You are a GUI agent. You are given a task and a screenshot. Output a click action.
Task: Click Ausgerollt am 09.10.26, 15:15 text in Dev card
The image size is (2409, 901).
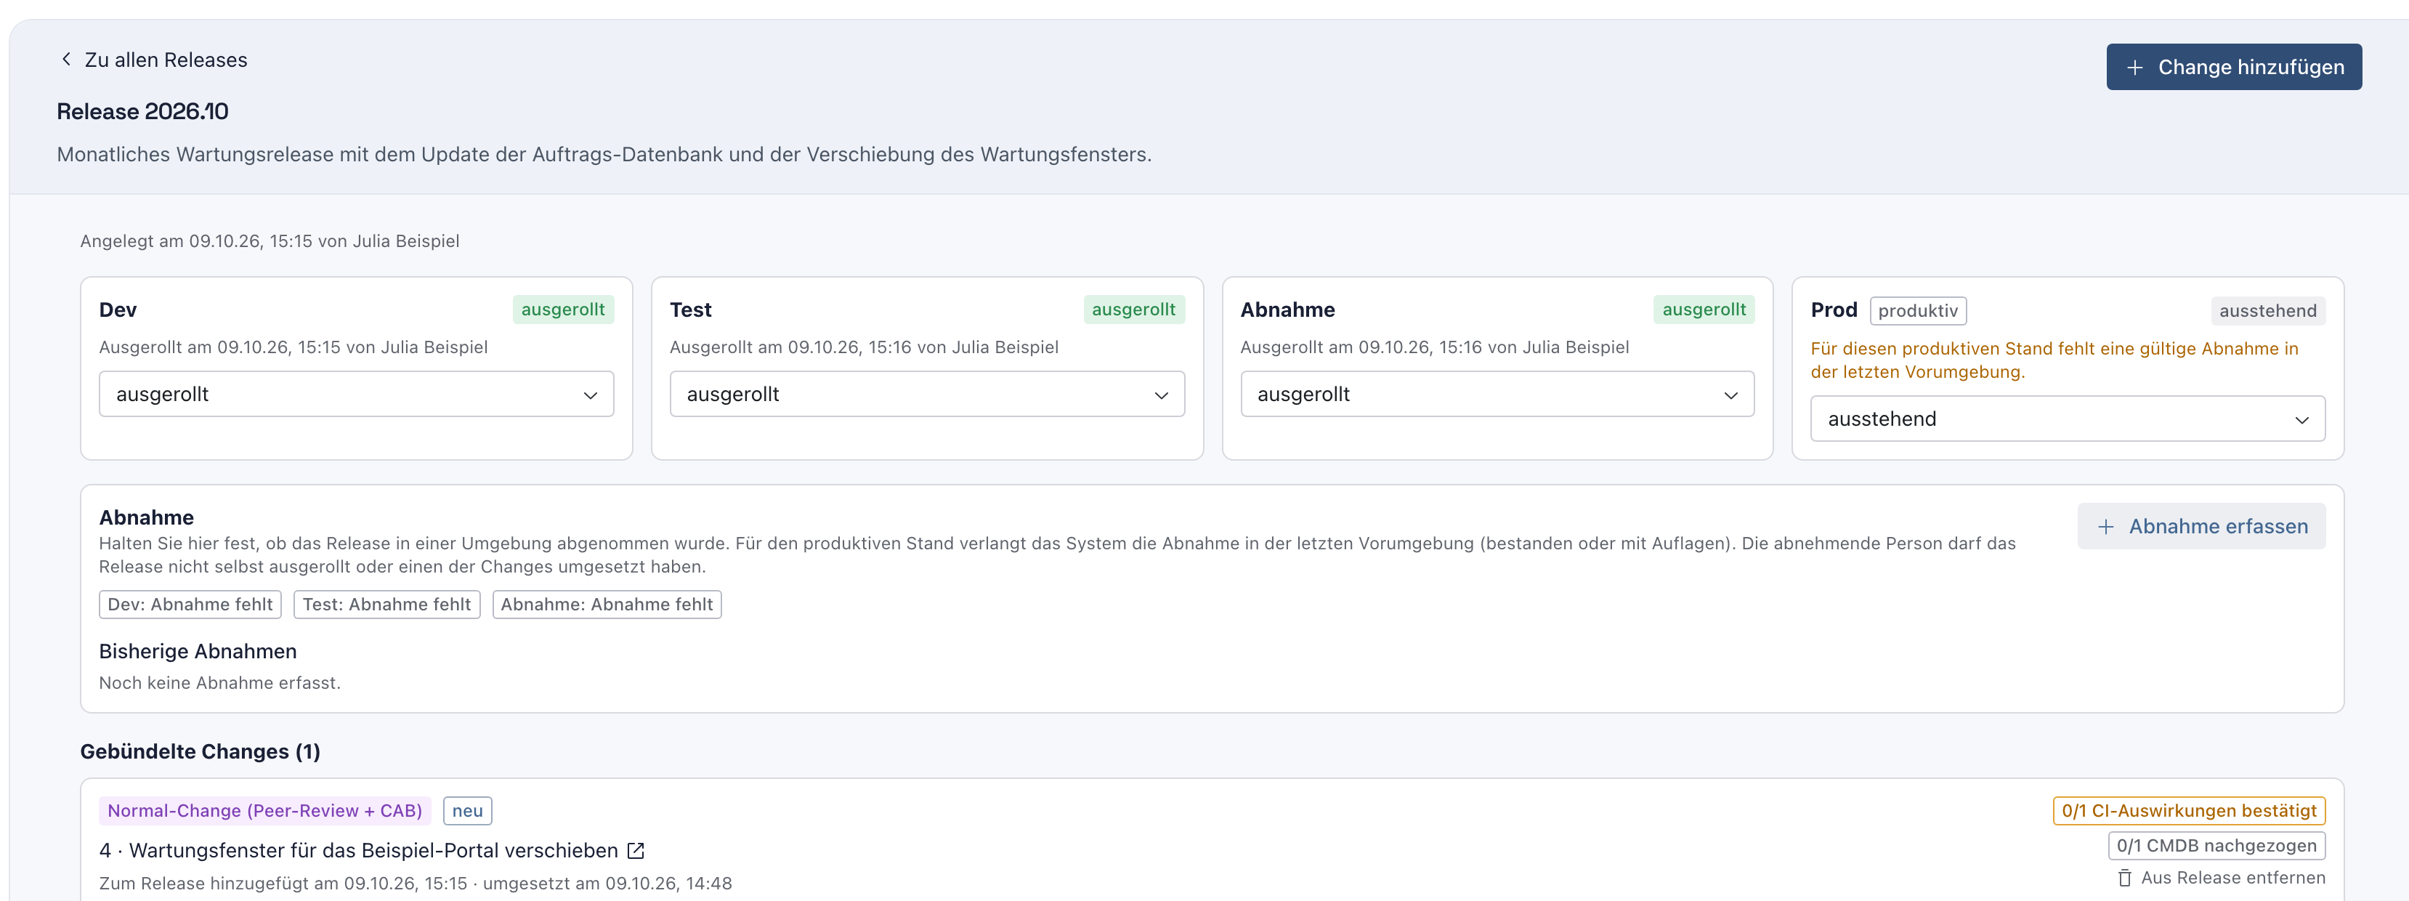293,347
